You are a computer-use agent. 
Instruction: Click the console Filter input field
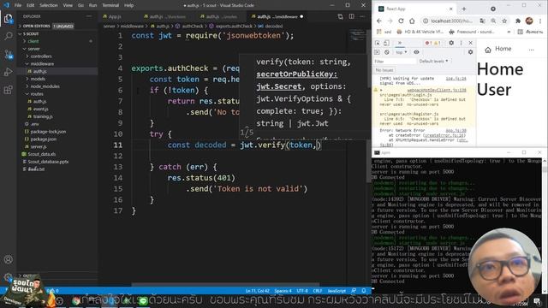click(394, 61)
